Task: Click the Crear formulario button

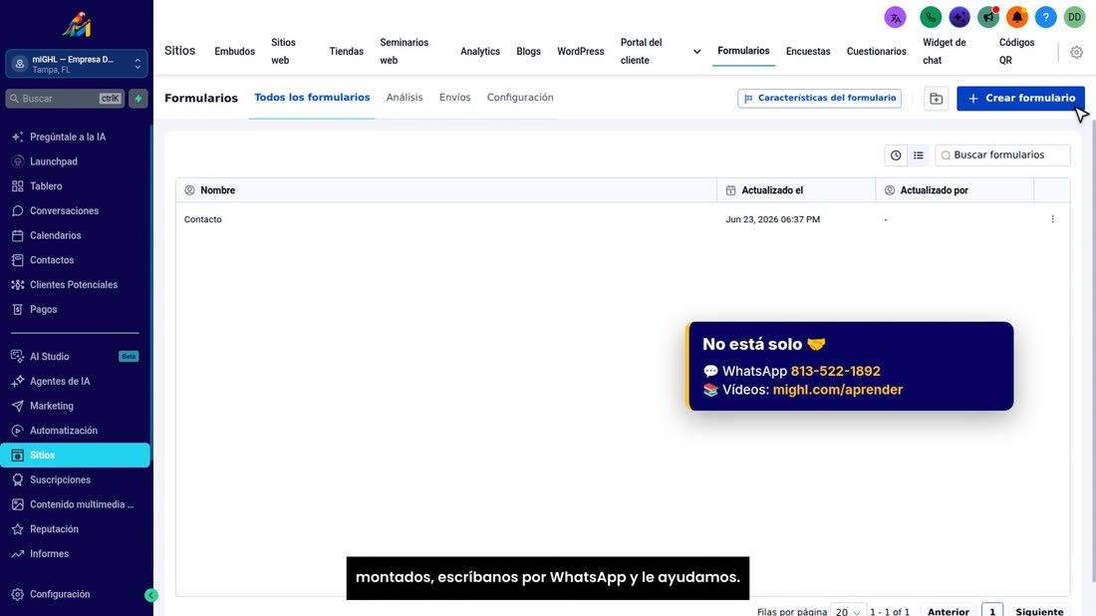Action: (1020, 99)
